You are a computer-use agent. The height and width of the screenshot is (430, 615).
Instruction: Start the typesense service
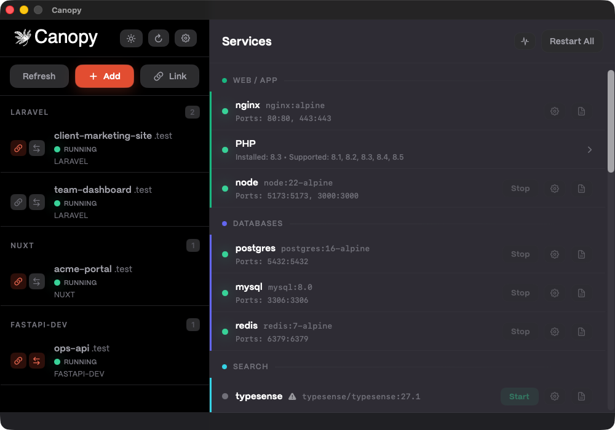click(519, 396)
